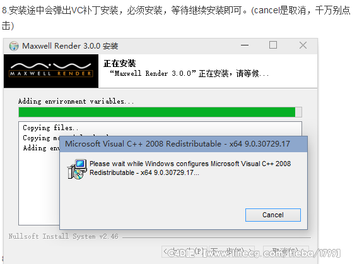Click the unfilled end of the progress bar
The width and height of the screenshot is (357, 264).
(298, 112)
